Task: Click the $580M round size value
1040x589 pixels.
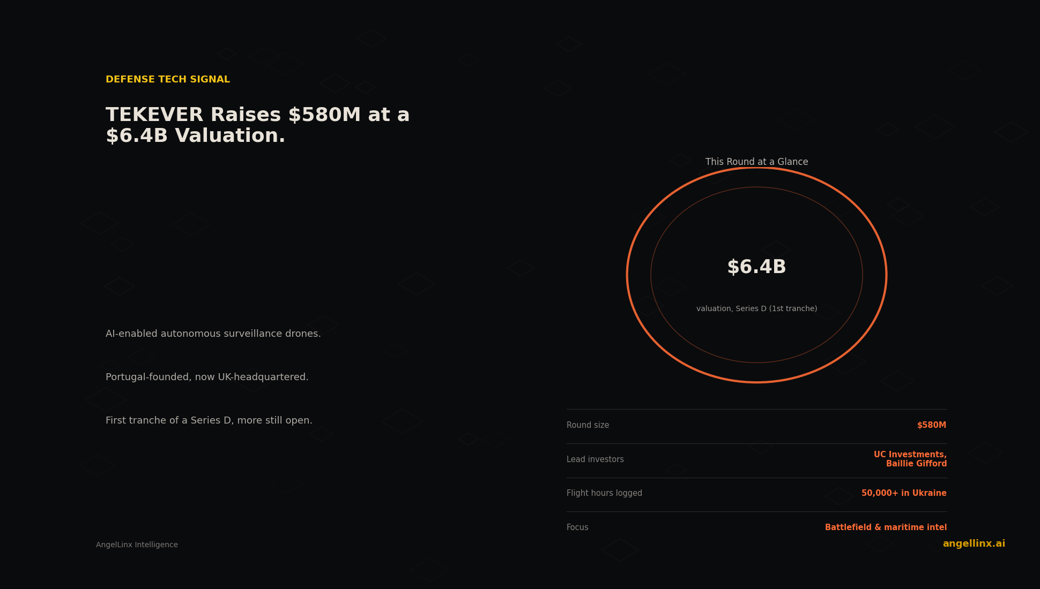Action: tap(932, 425)
